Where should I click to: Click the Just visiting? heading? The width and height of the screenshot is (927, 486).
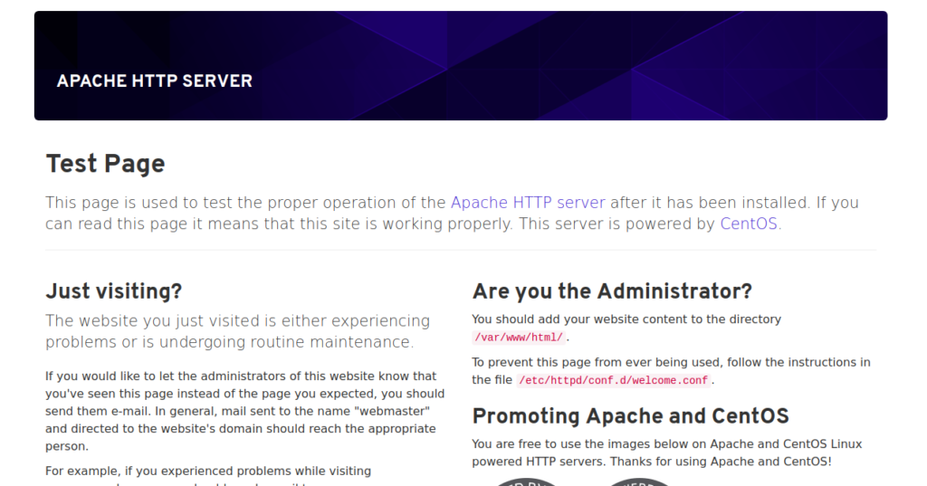(x=113, y=291)
